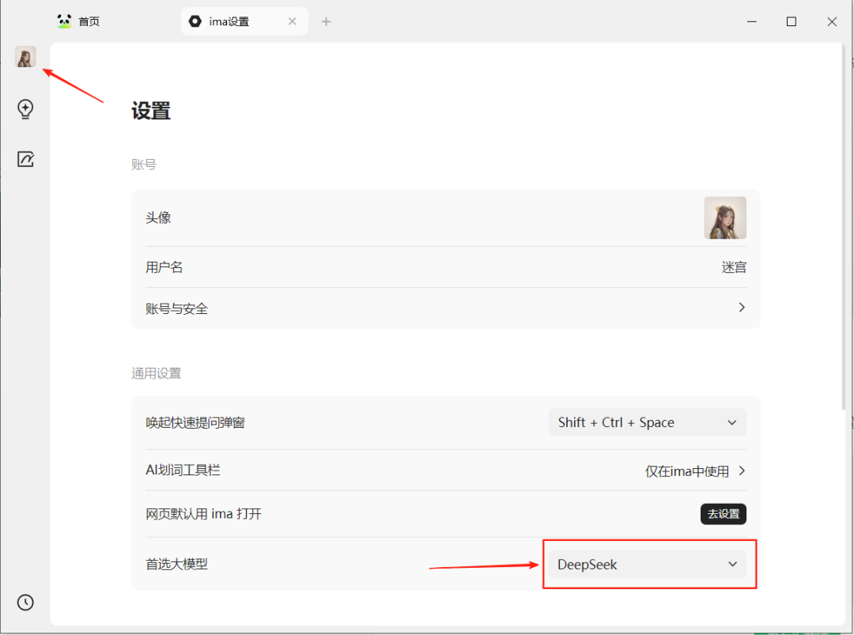Screen dimensions: 854x635
Task: Open history with the clock icon
Action: [25, 602]
